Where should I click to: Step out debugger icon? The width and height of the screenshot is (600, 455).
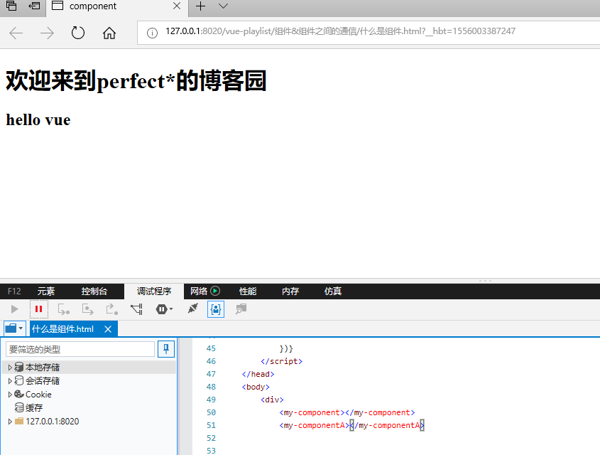click(111, 309)
